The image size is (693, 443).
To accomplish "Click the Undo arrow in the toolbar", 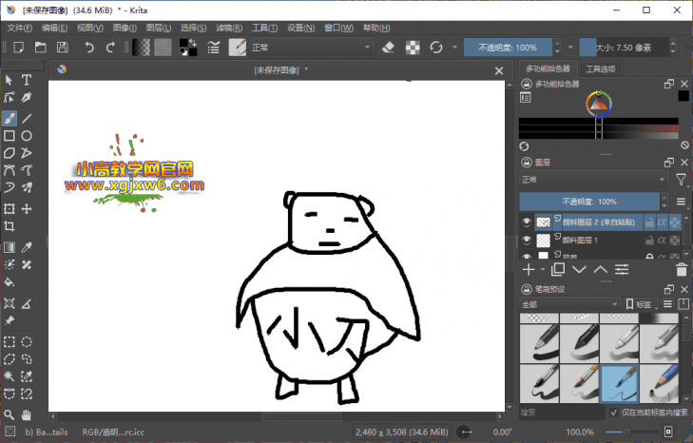I will (x=89, y=47).
